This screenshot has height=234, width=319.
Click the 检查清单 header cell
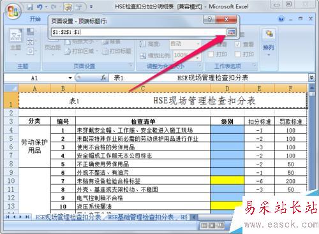tap(143, 121)
